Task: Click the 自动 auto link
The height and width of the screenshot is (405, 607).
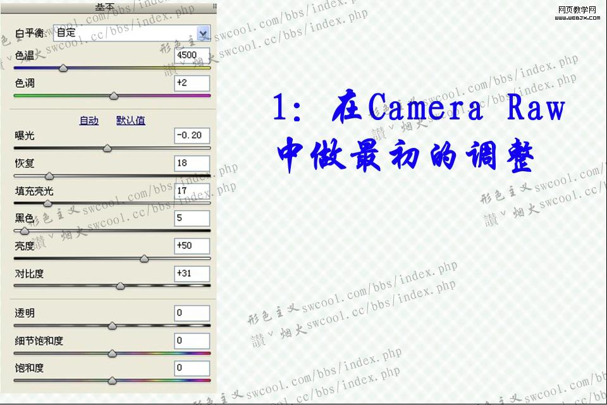Action: coord(89,121)
